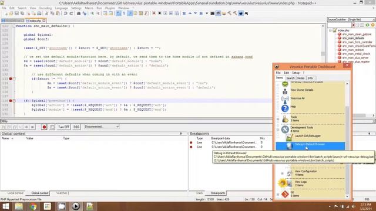The height and width of the screenshot is (211, 376).
Task: Click the View Logs icon in Dashboard
Action: pyautogui.click(x=290, y=183)
